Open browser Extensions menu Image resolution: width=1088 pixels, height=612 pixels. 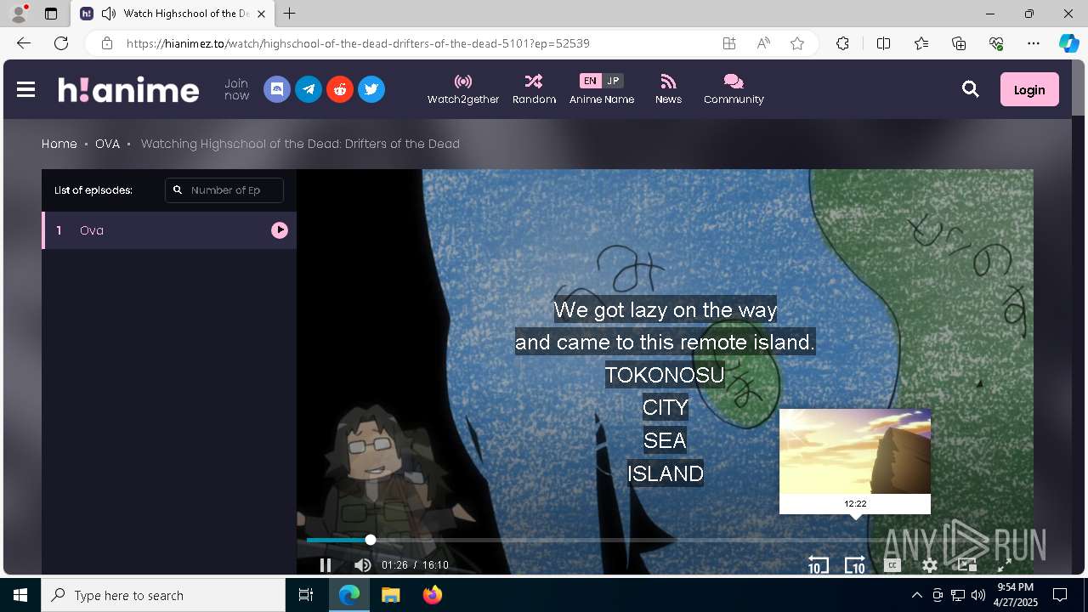pos(842,43)
